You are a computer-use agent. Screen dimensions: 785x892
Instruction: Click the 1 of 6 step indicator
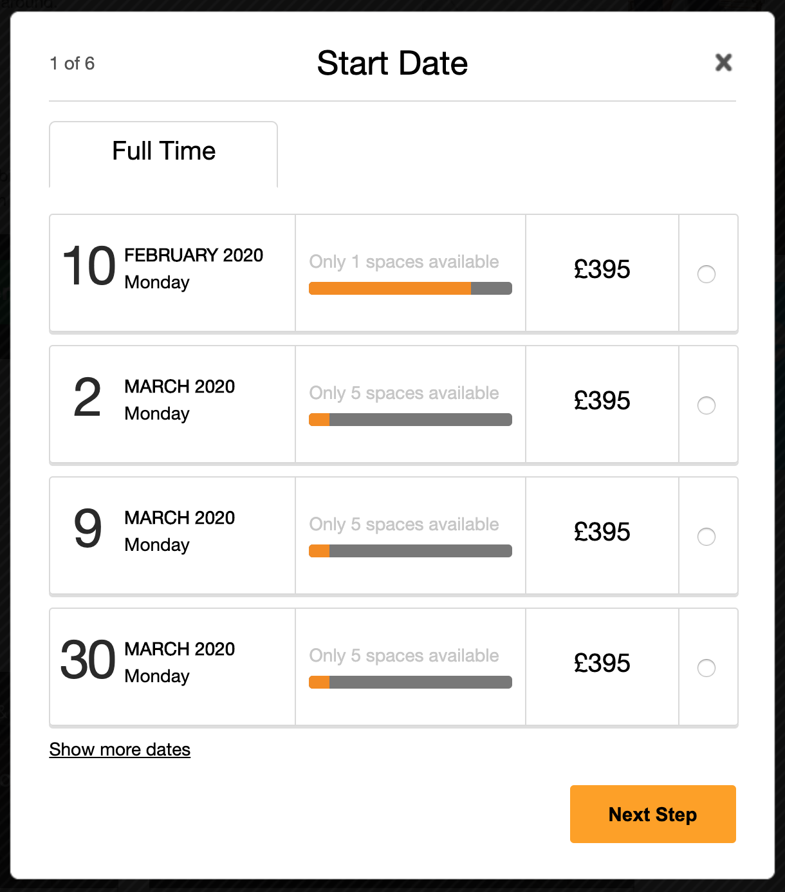[72, 64]
